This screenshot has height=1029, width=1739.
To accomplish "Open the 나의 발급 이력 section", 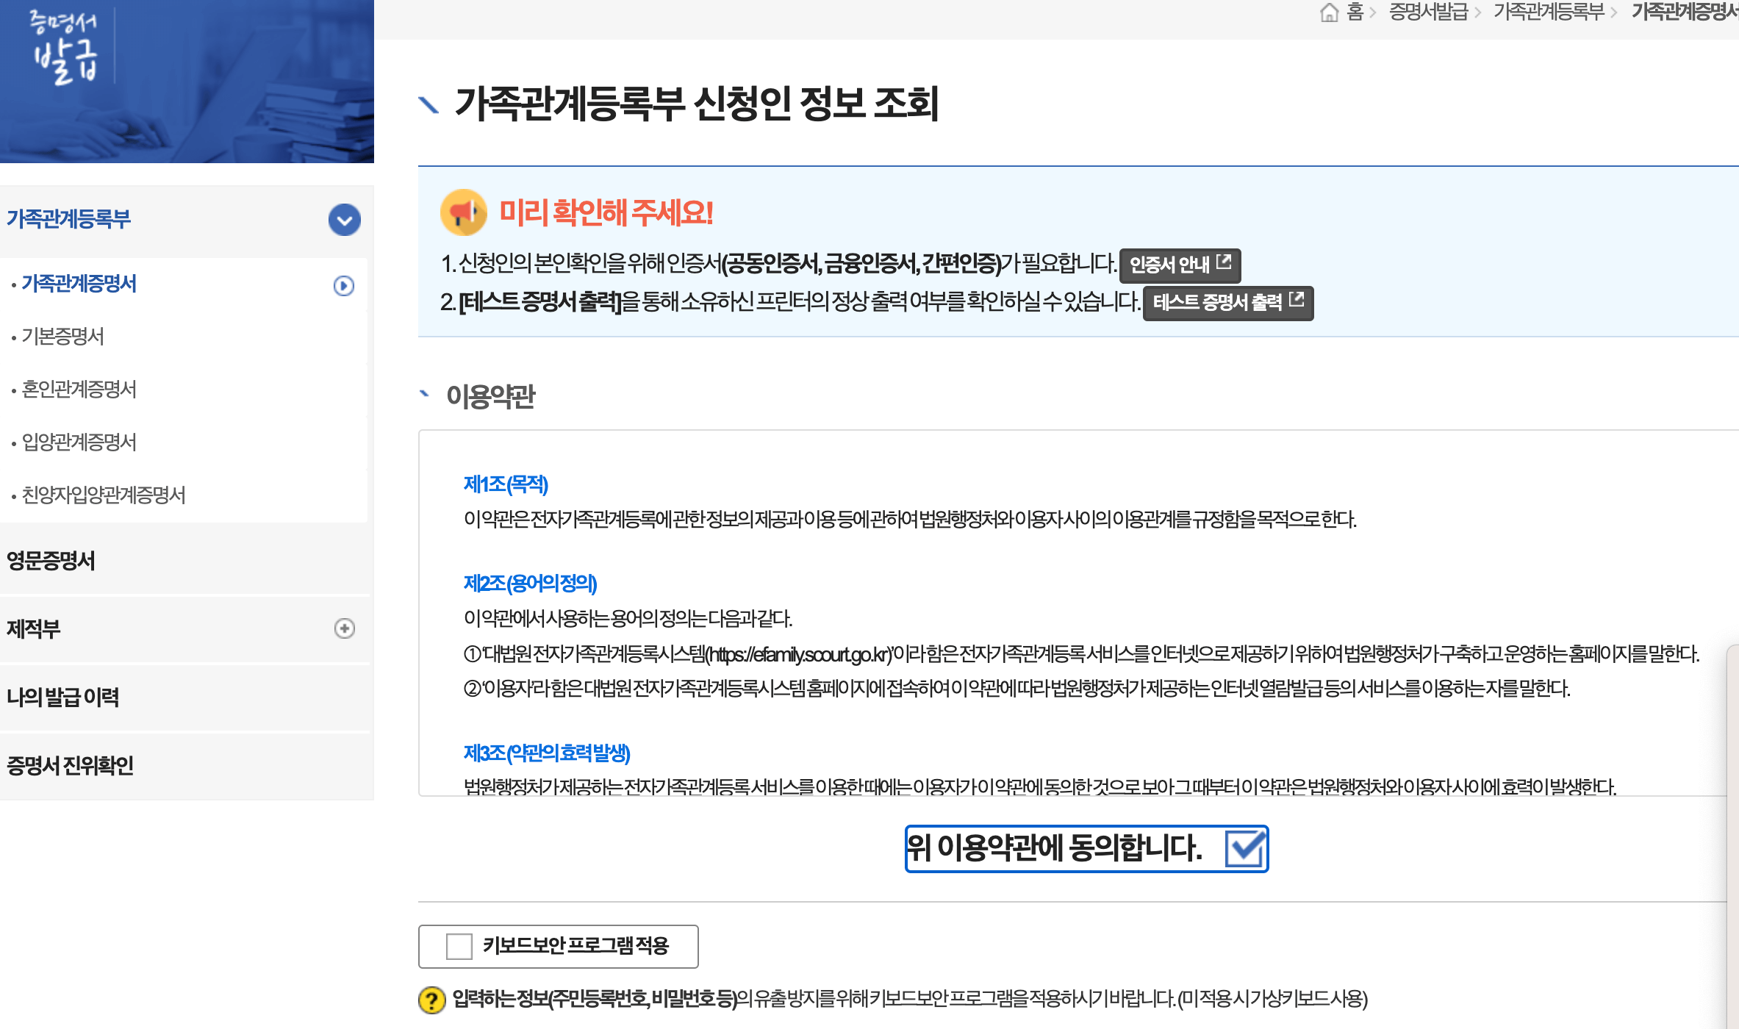I will (62, 697).
